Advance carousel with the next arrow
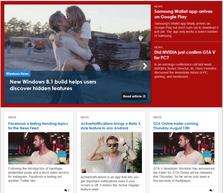The height and width of the screenshot is (193, 223). [145, 66]
